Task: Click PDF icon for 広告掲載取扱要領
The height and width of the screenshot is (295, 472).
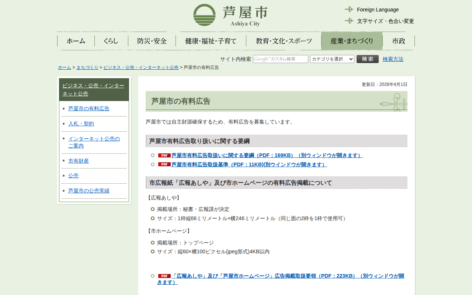Action: [164, 276]
